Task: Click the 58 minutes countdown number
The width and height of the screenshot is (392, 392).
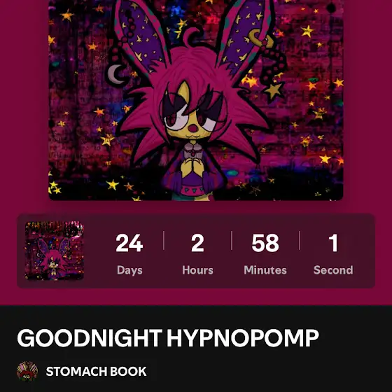Action: pos(265,243)
